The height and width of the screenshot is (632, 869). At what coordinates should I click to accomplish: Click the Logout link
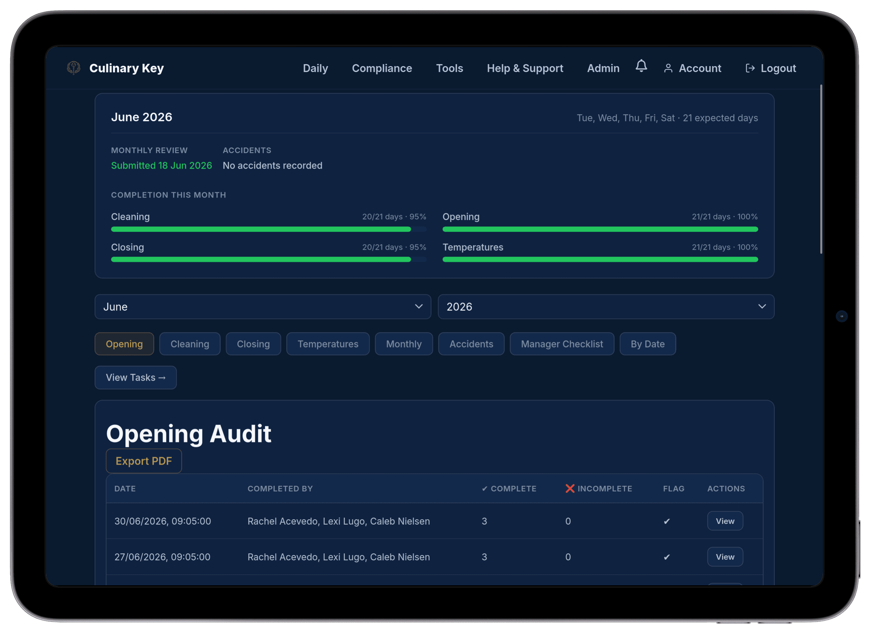click(x=771, y=68)
